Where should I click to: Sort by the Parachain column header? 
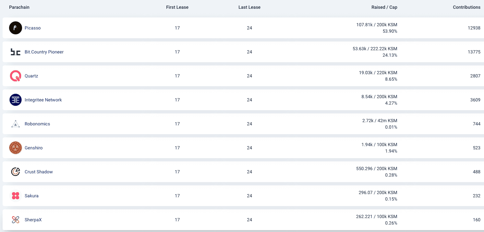click(x=19, y=7)
